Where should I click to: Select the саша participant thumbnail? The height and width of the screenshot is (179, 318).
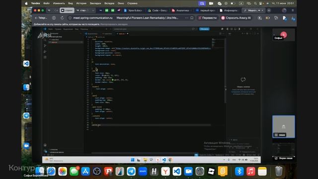point(284,127)
